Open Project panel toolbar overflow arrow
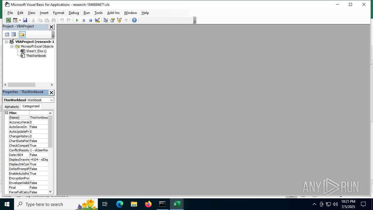The image size is (373, 210). pos(53,35)
